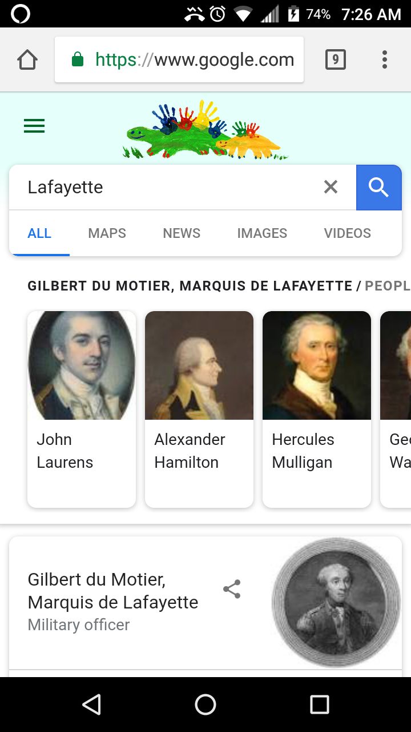The width and height of the screenshot is (411, 732).
Task: Open the Alexander Hamilton portrait card
Action: tap(199, 409)
